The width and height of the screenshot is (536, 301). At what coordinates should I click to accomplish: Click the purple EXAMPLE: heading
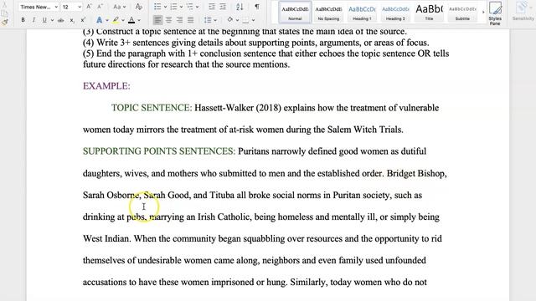coord(106,86)
